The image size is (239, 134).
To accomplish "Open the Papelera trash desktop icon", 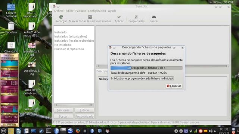I will click(11, 28).
